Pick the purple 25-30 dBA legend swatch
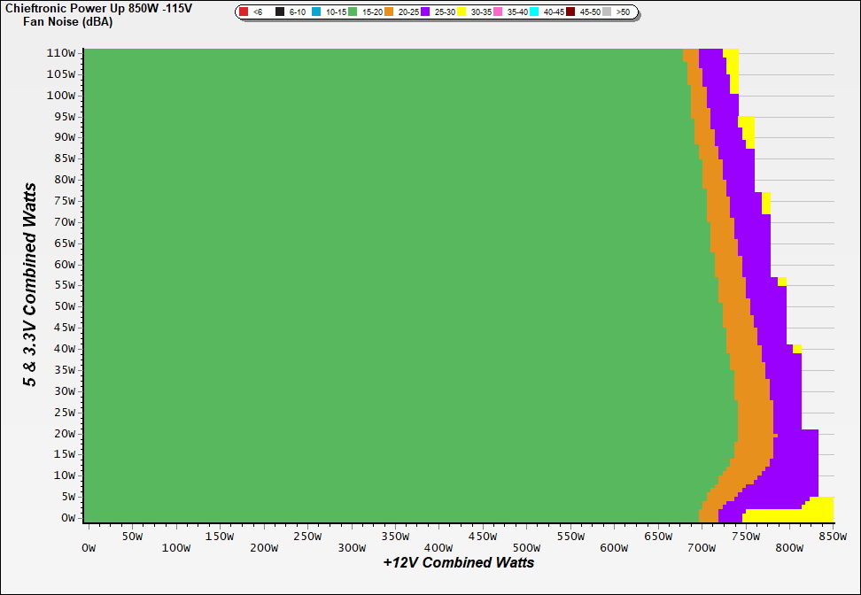This screenshot has height=595, width=861. click(425, 12)
